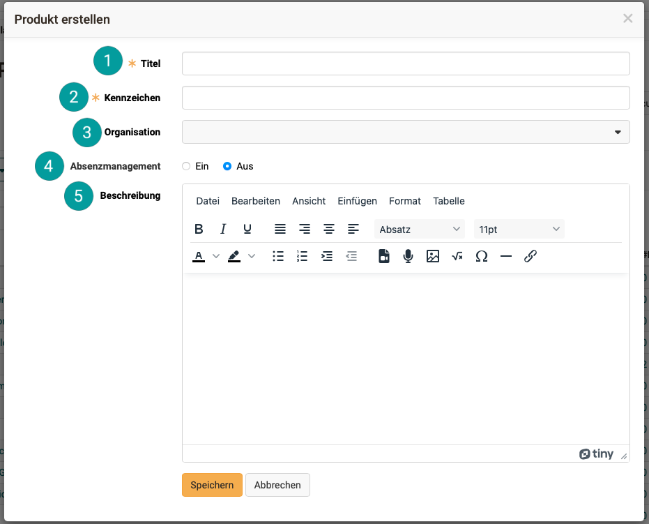Select the 'Ein' radio button for Absenzmanagement
This screenshot has height=524, width=649.
point(186,166)
